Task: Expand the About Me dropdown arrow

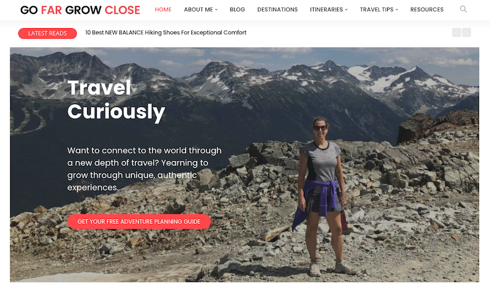Action: pos(216,10)
